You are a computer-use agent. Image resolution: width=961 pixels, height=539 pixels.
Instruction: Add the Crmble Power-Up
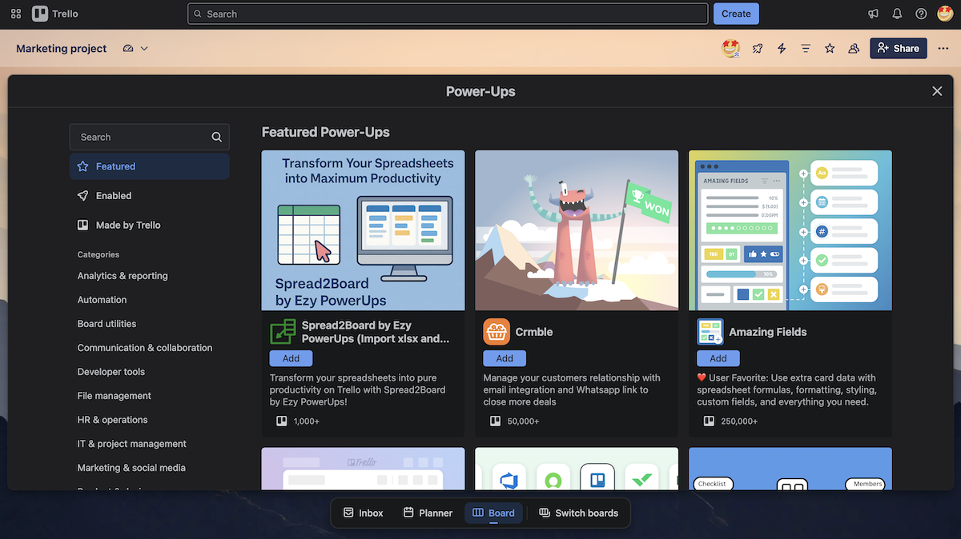click(x=505, y=357)
